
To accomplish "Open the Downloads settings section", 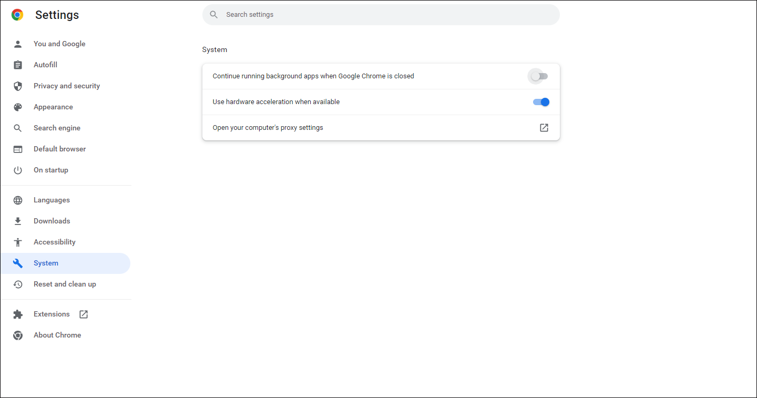I will point(52,221).
